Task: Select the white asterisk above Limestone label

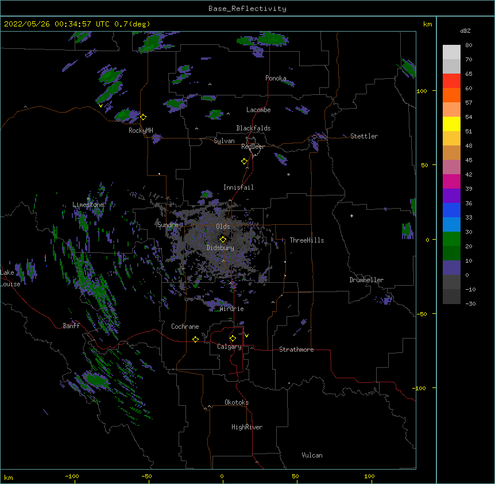Action: click(88, 199)
